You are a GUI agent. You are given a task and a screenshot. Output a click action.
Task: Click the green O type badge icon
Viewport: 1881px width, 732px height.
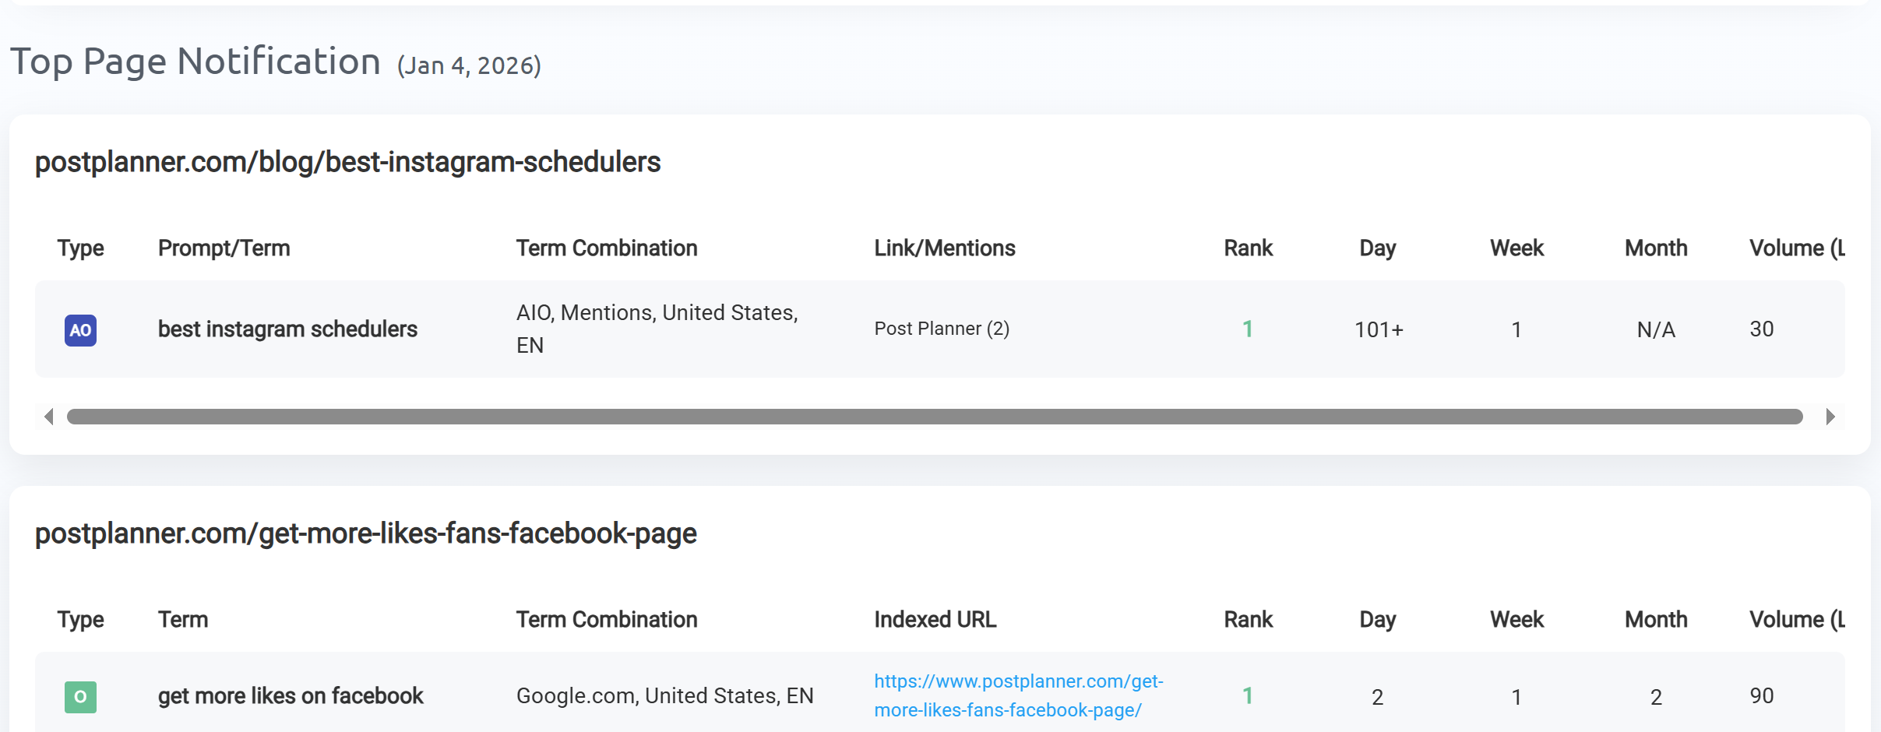click(80, 697)
